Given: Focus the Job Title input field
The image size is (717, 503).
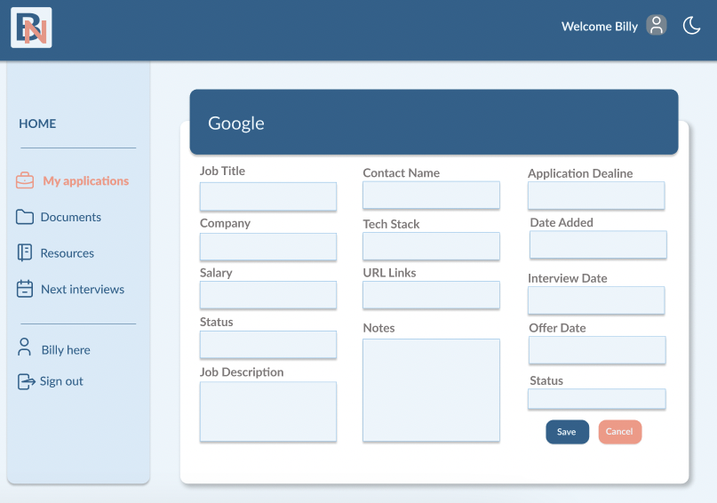Looking at the screenshot, I should tap(268, 196).
